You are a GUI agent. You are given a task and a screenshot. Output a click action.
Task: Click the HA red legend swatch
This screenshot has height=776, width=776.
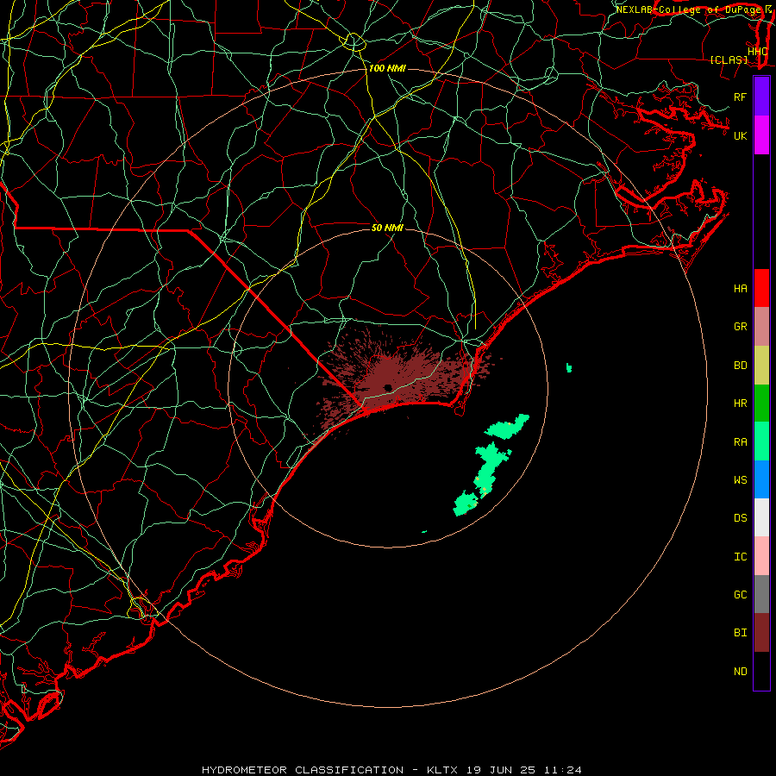pos(761,288)
